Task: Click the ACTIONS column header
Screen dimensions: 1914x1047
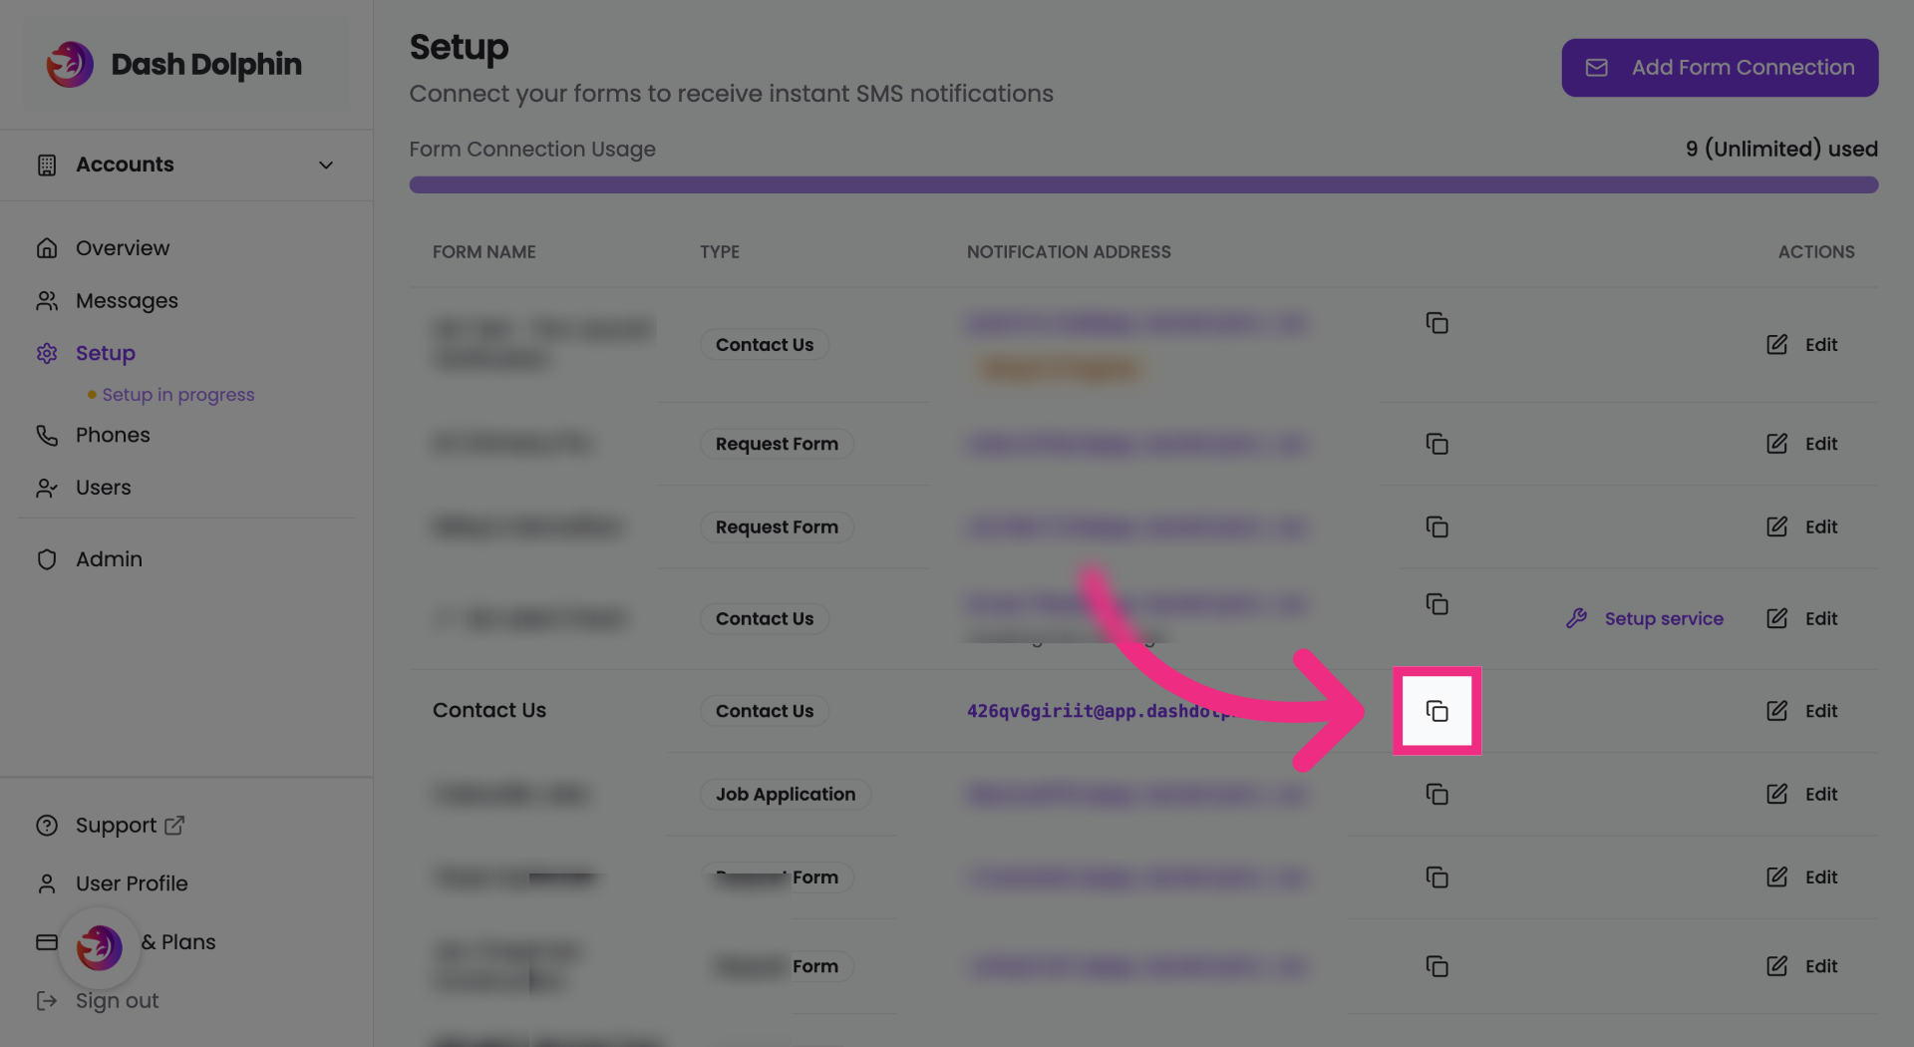Action: pos(1816,252)
